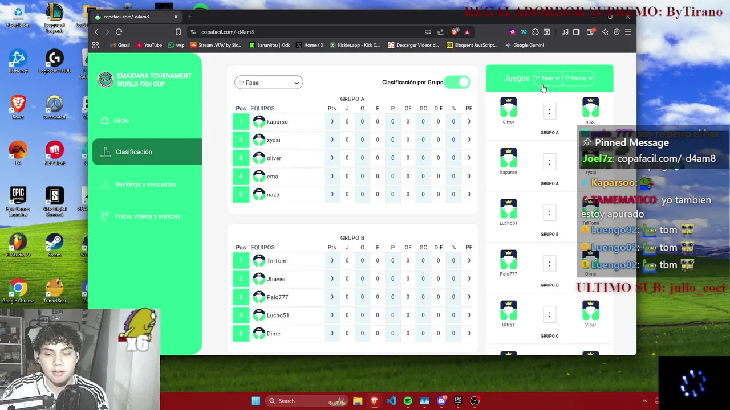Open Brave Shields lion icon in address bar
The width and height of the screenshot is (730, 410).
(x=455, y=32)
